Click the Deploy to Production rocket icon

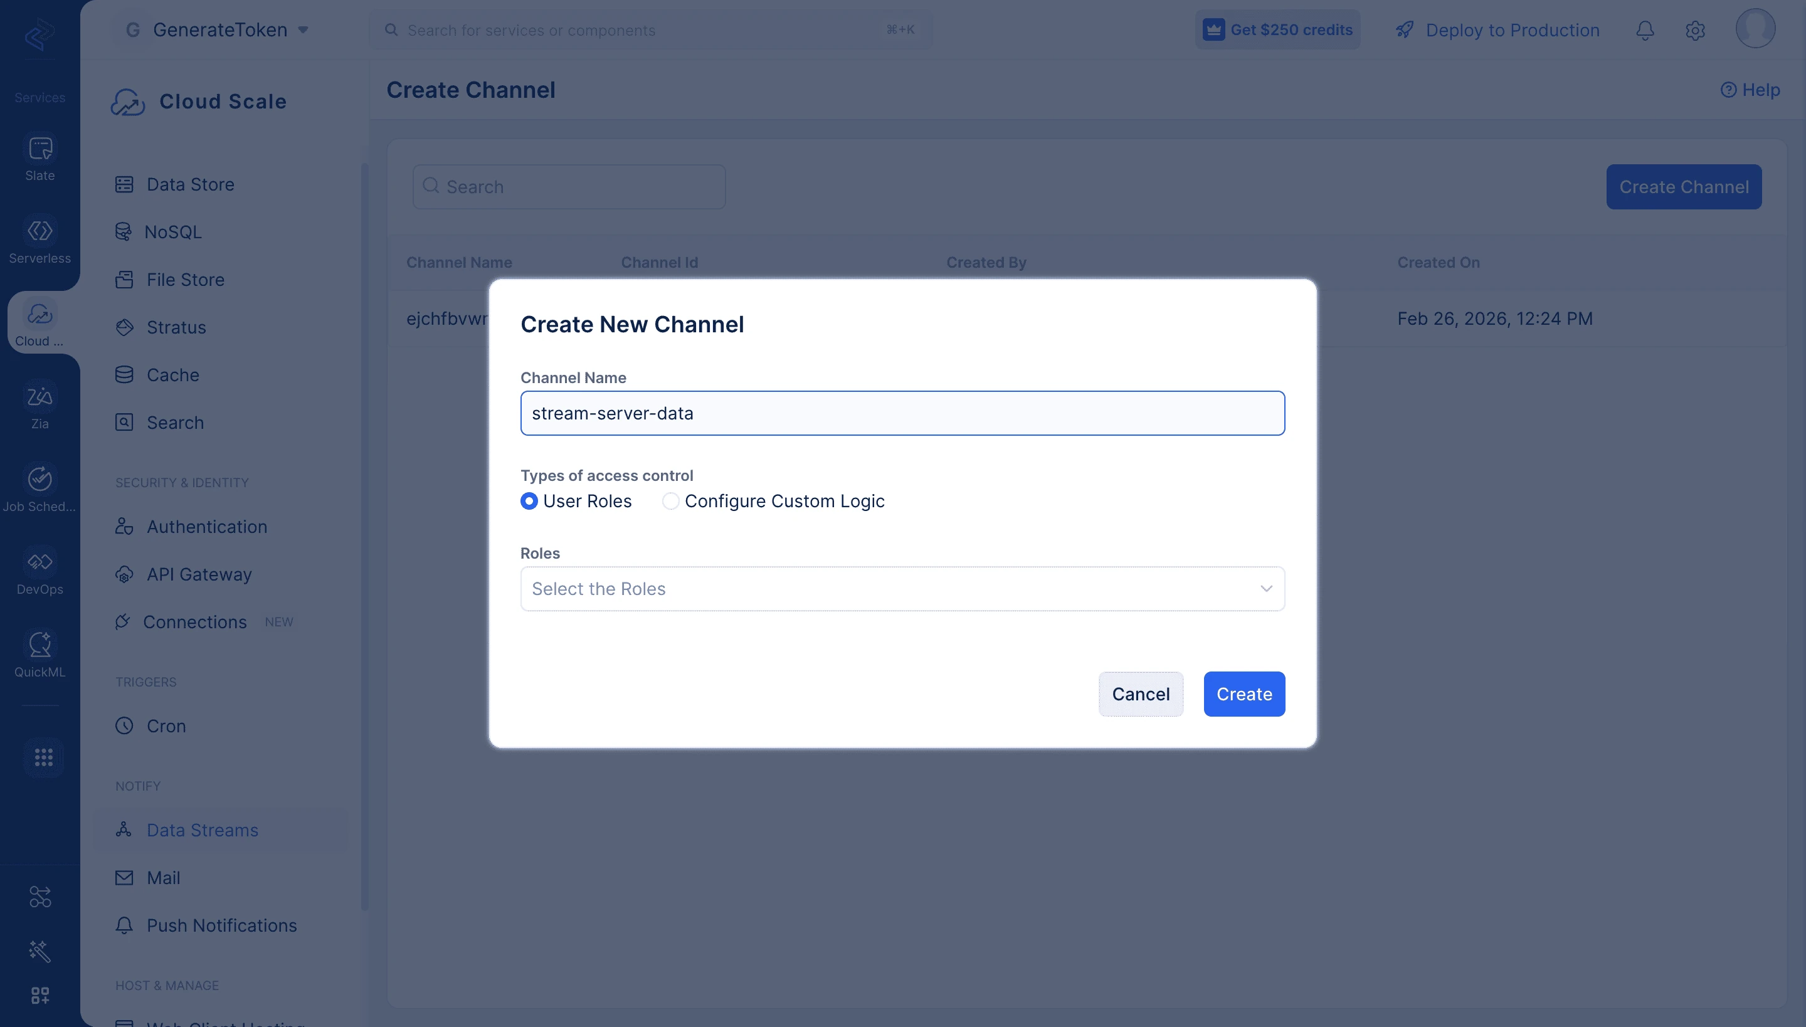1405,29
